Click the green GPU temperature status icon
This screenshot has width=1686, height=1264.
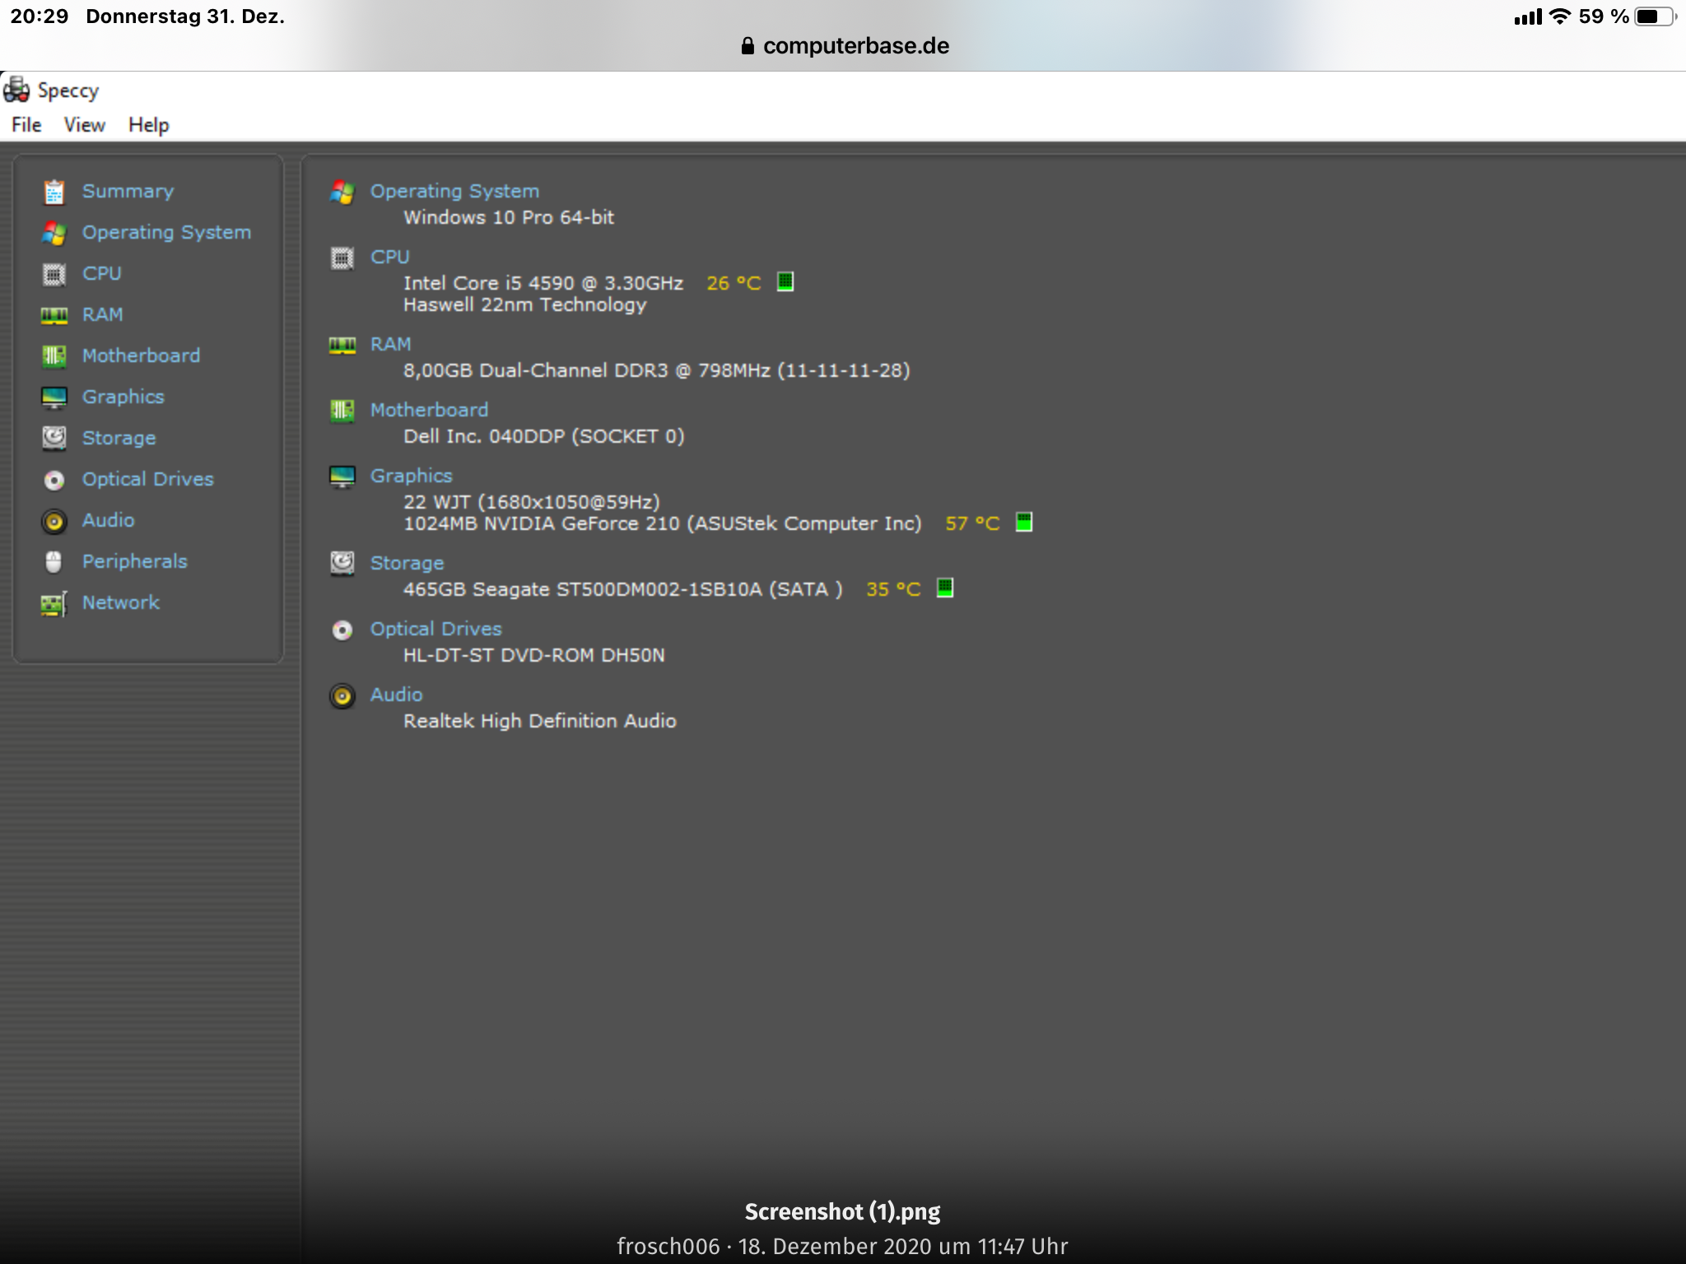tap(1023, 523)
